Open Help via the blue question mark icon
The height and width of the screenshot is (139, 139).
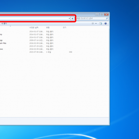tap(106, 23)
